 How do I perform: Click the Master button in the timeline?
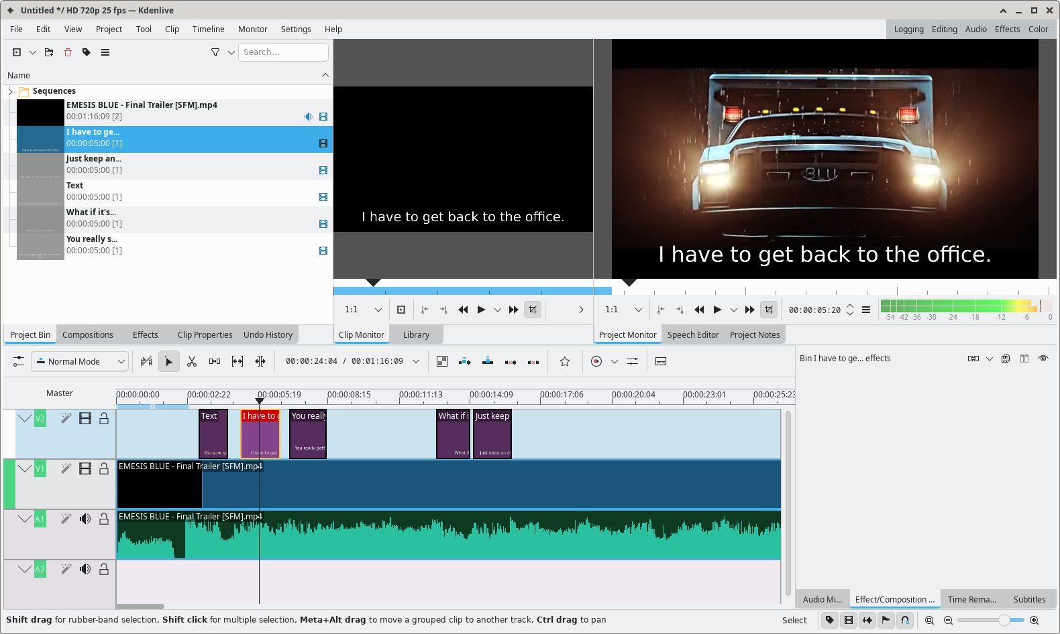click(60, 393)
